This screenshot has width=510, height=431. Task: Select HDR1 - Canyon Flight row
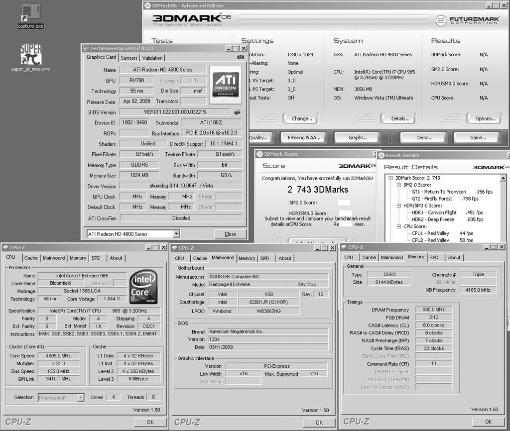click(447, 213)
